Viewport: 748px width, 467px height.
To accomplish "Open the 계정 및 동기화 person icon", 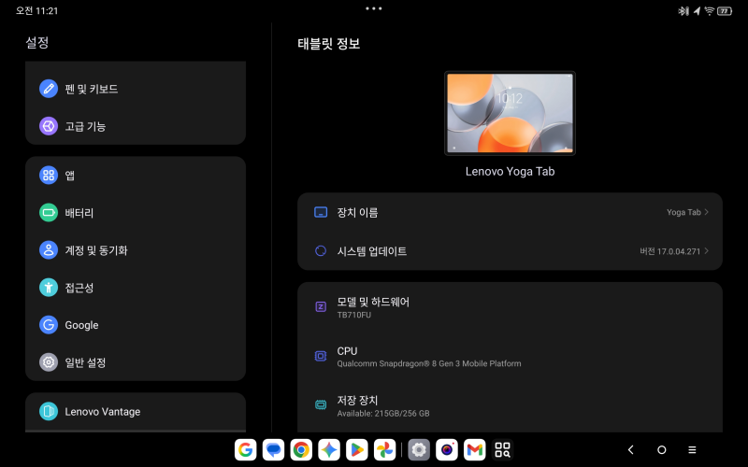I will (49, 250).
